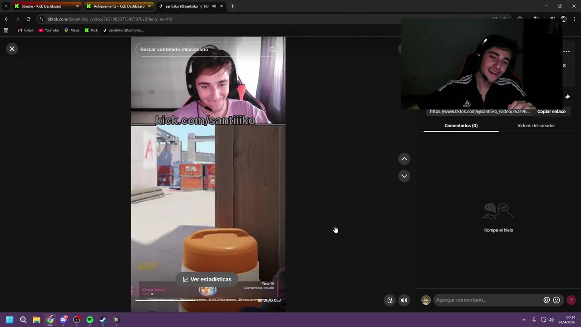Close the Stream - Kick Dashboard tab
Image resolution: width=581 pixels, height=327 pixels.
[x=77, y=6]
